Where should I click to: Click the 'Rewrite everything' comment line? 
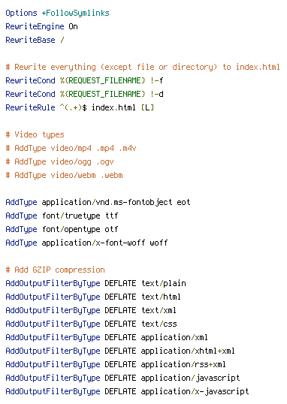click(x=143, y=68)
